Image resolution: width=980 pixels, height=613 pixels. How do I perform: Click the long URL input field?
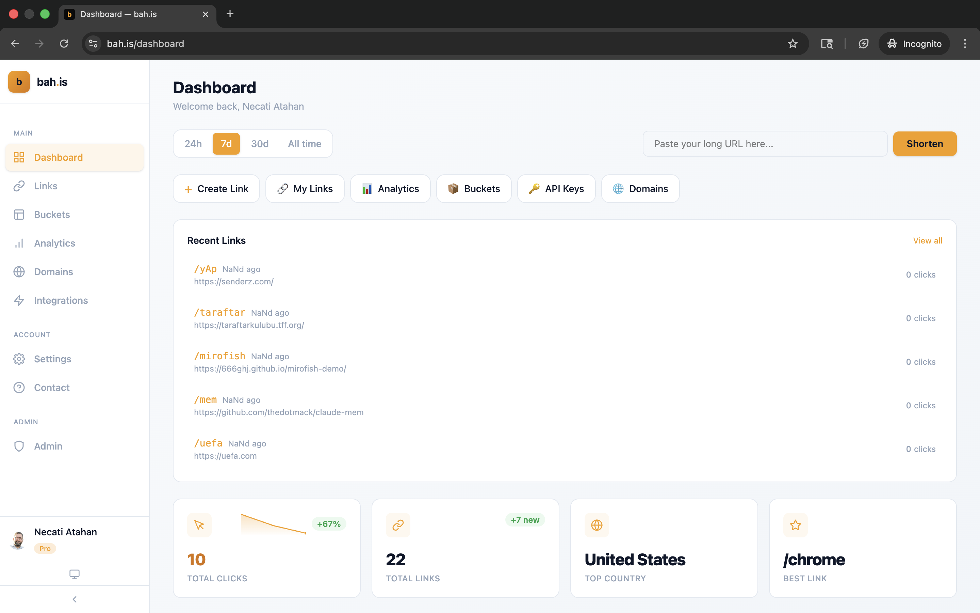(x=765, y=143)
